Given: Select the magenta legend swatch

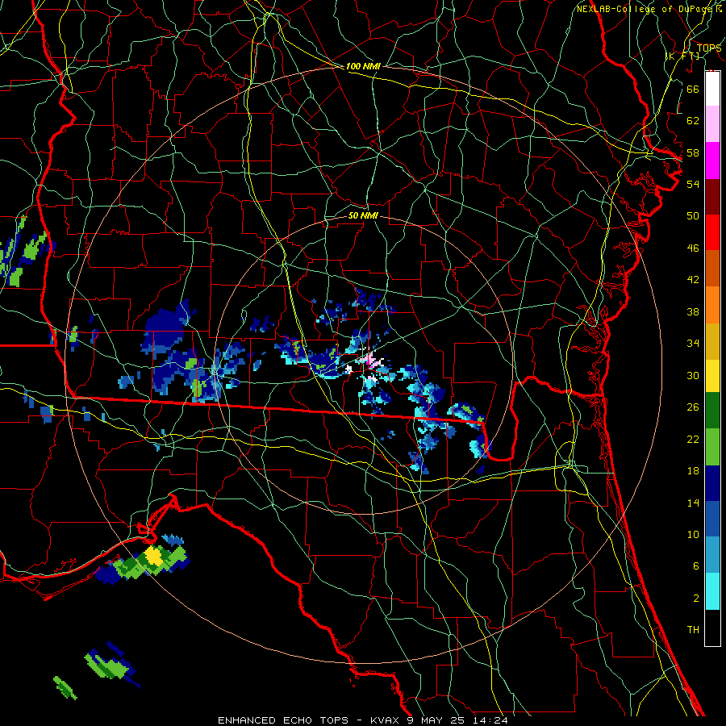Looking at the screenshot, I should (712, 161).
